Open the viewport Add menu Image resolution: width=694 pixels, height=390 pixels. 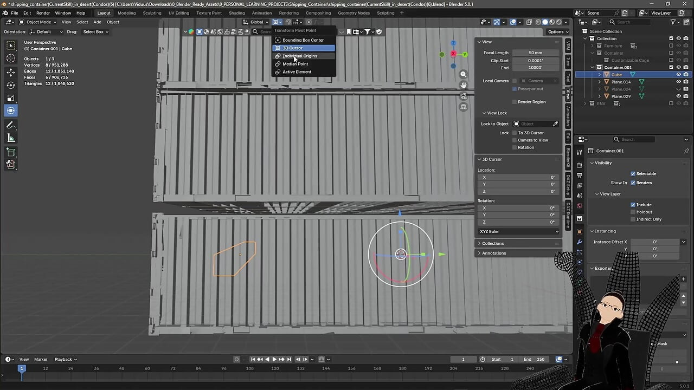click(x=97, y=22)
